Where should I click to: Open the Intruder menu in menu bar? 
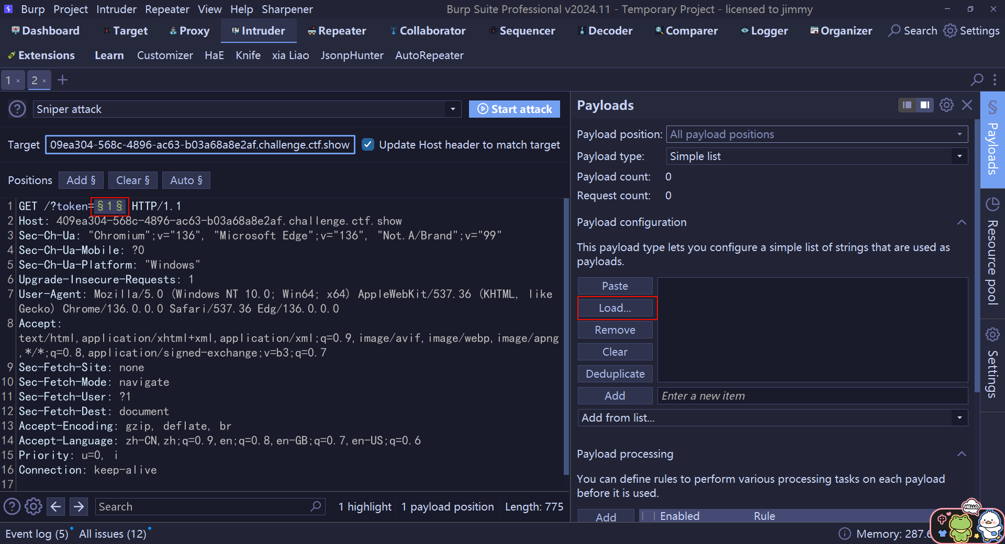coord(116,9)
